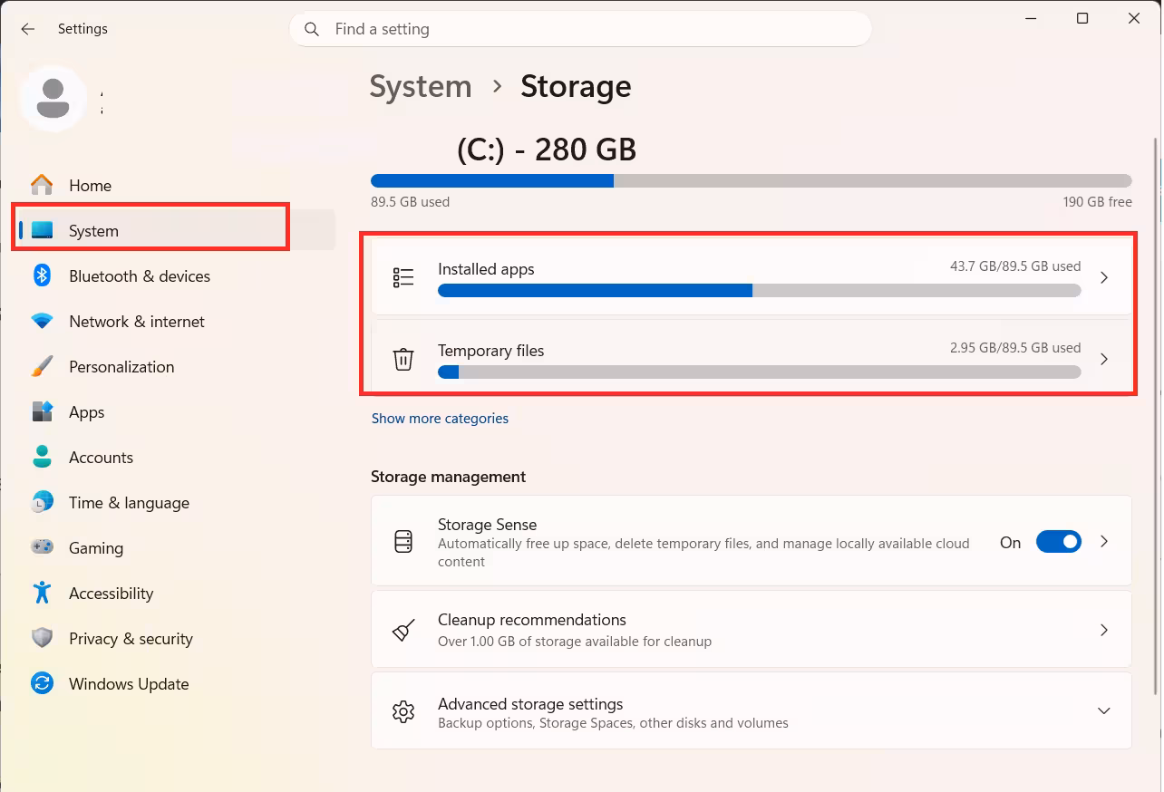Click the Home house icon
The width and height of the screenshot is (1164, 792).
click(42, 185)
